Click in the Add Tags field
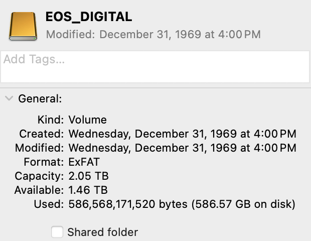The image size is (311, 241). [x=154, y=66]
